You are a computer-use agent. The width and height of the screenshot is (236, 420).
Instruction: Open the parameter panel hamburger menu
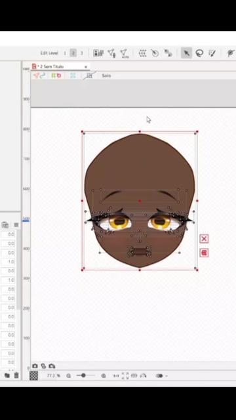click(16, 224)
